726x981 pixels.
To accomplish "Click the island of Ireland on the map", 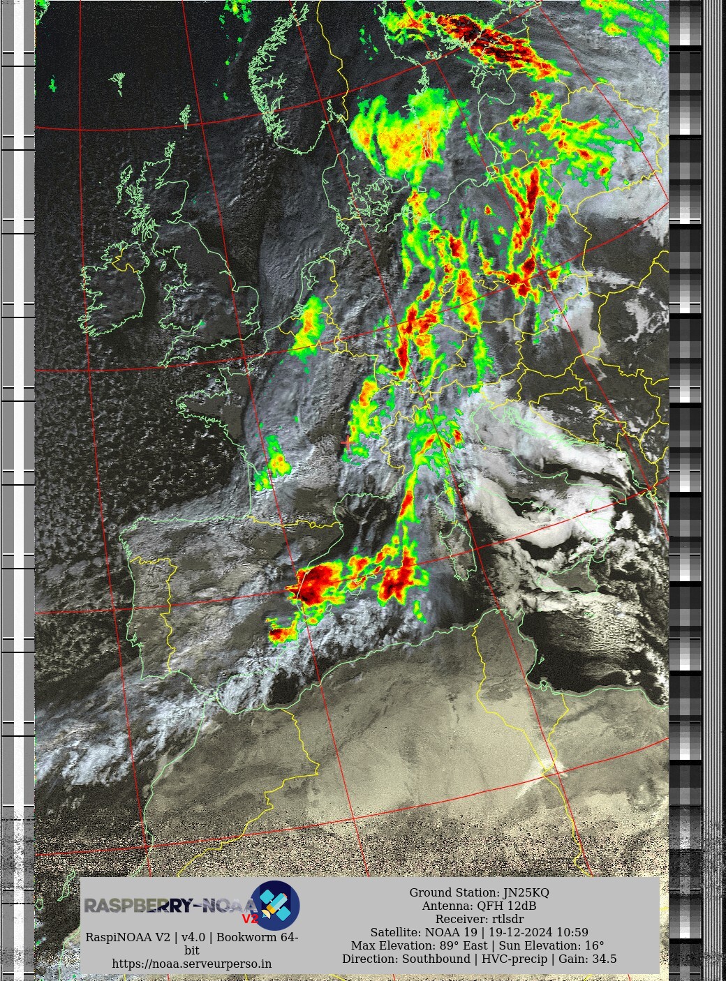I will [112, 293].
